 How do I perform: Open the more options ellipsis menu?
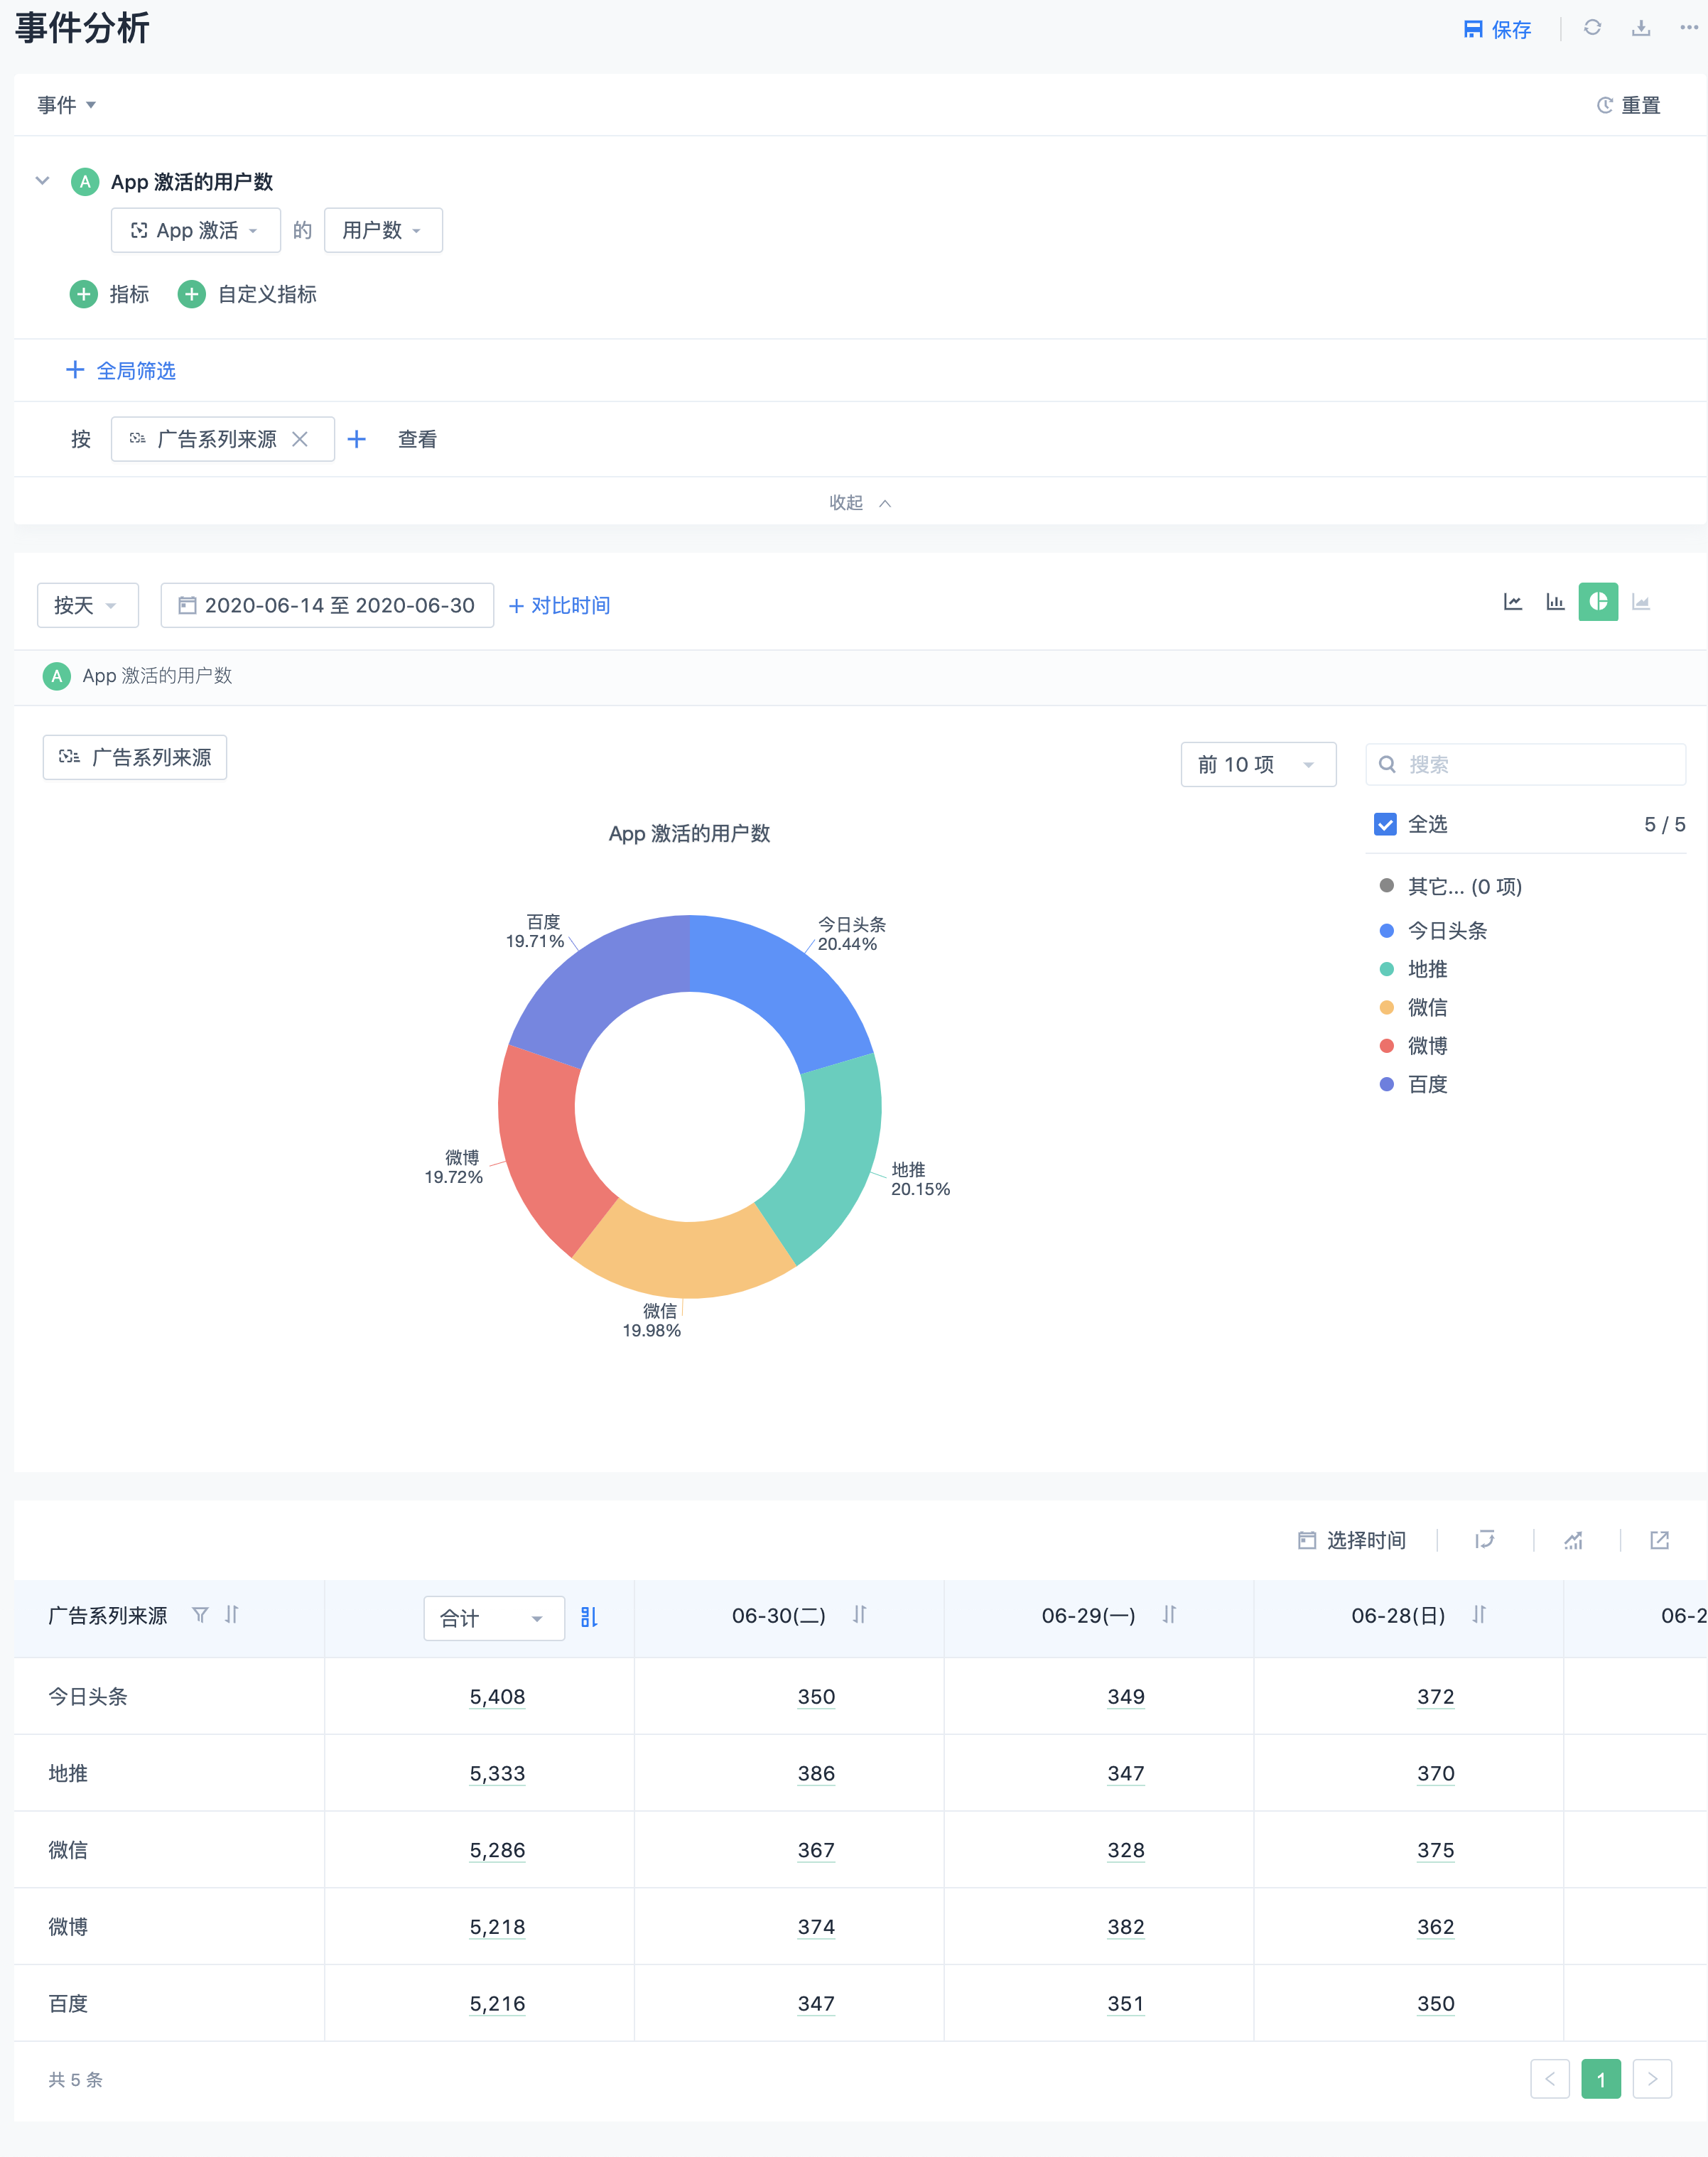[1688, 28]
